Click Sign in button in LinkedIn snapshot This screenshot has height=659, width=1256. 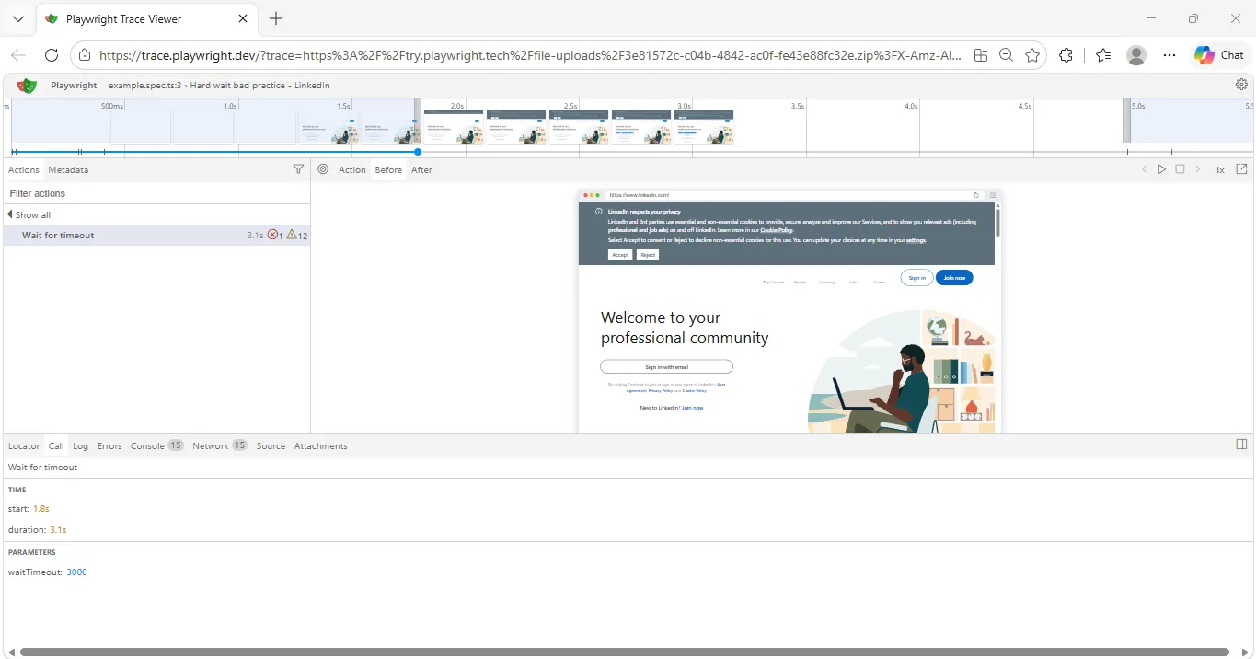click(916, 277)
